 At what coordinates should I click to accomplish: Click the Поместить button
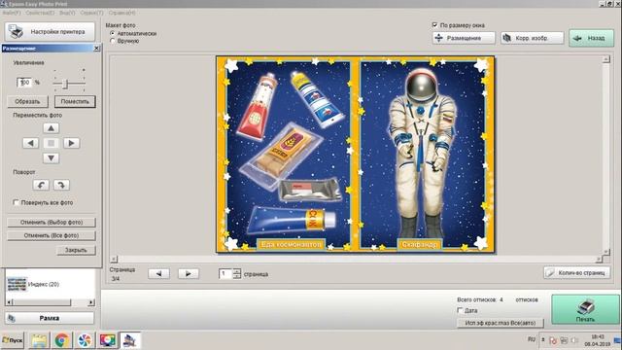click(75, 101)
